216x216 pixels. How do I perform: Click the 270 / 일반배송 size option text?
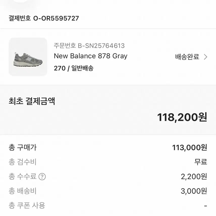[x=73, y=68]
